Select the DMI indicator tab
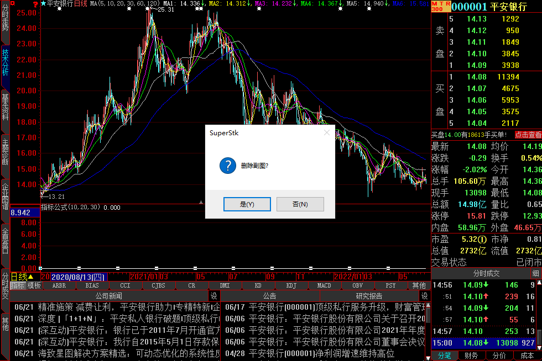 point(225,286)
